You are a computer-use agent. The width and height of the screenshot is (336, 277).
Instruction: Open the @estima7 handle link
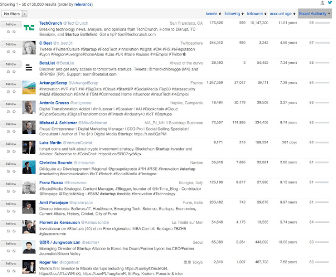(x=90, y=242)
